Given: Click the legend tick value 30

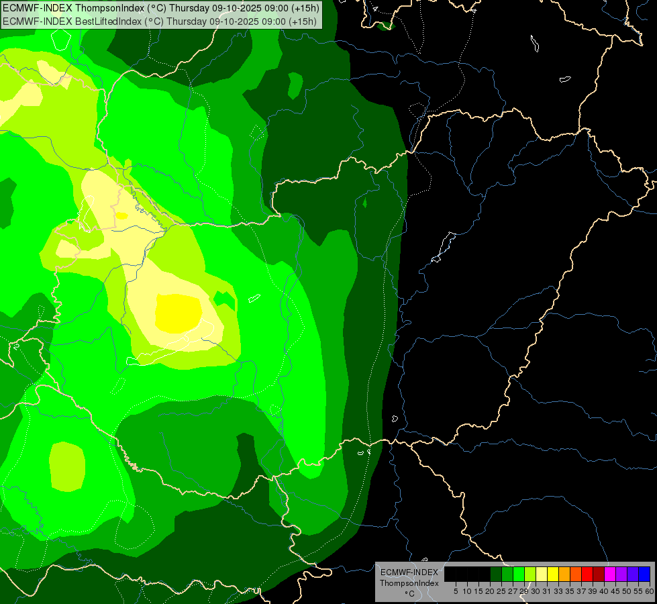Looking at the screenshot, I should click(x=536, y=591).
